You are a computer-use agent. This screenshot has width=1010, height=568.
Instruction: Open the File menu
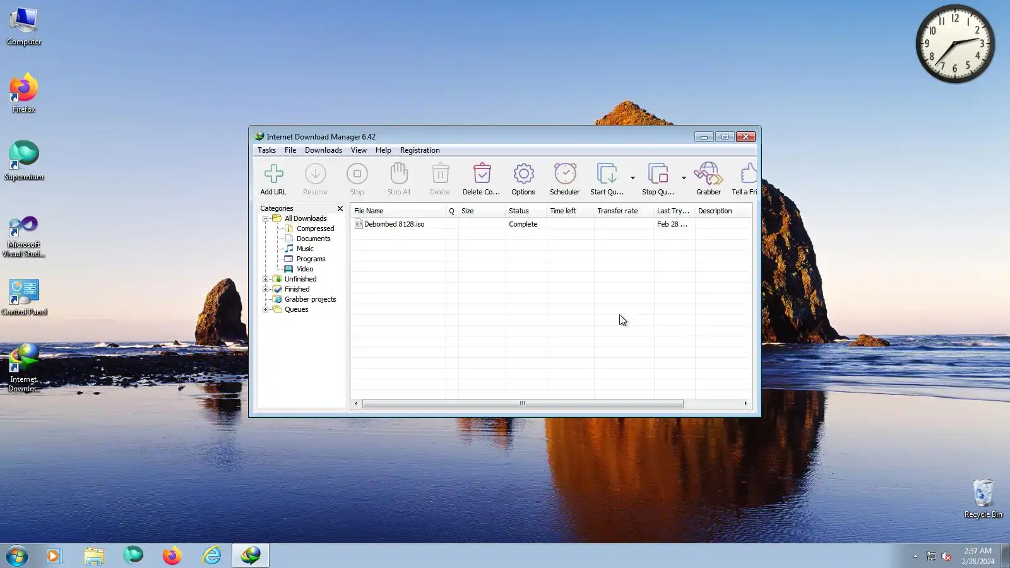point(290,150)
